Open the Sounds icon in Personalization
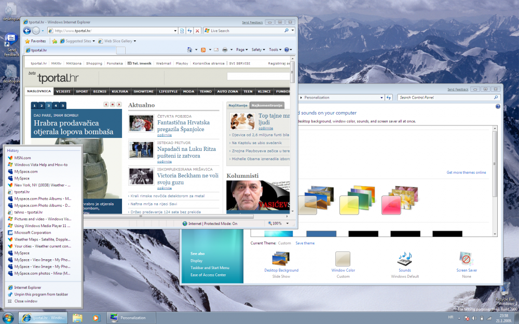 404,259
